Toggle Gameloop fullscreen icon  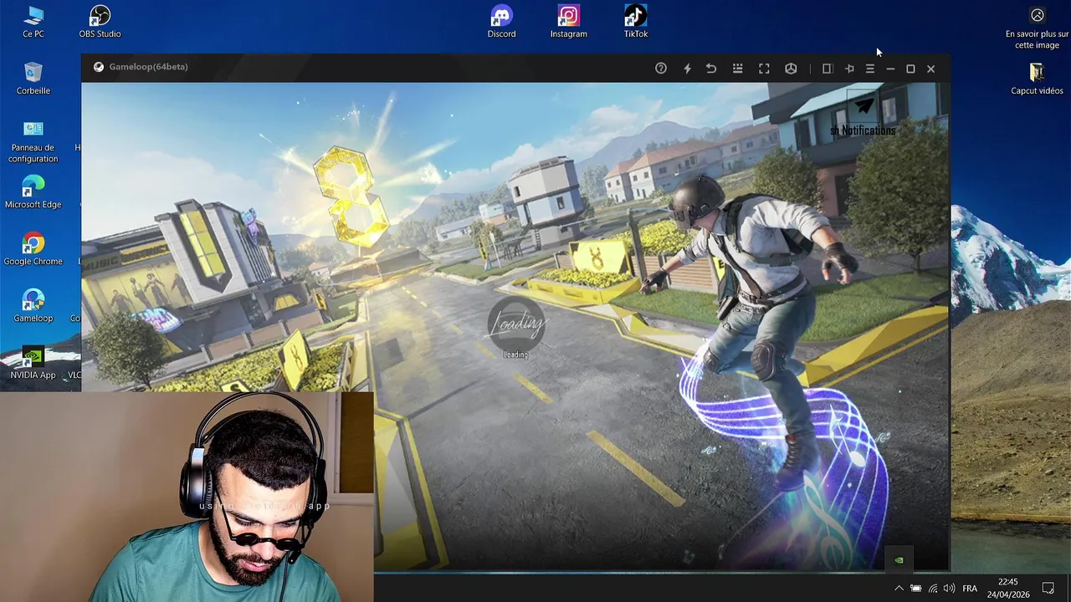coord(764,69)
